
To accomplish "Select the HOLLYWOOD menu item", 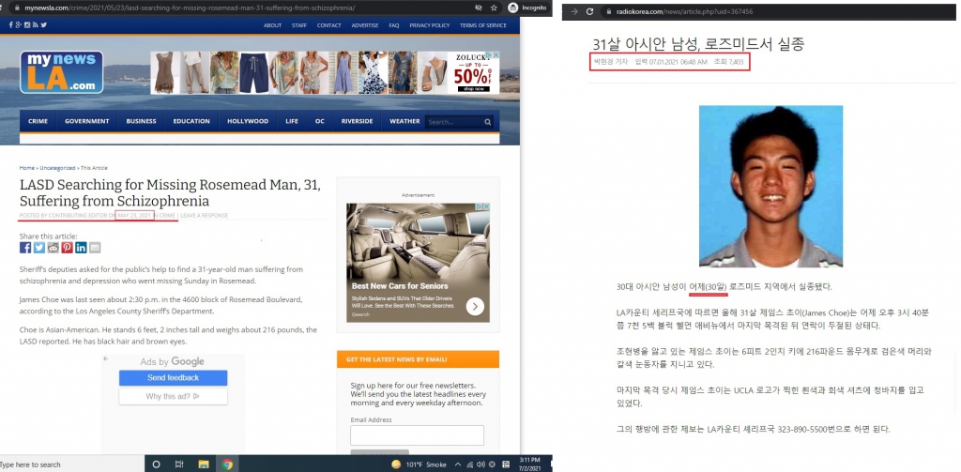I will coord(248,121).
